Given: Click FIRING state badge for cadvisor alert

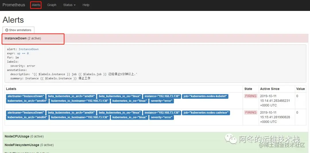Looking at the screenshot, I should tap(251, 113).
